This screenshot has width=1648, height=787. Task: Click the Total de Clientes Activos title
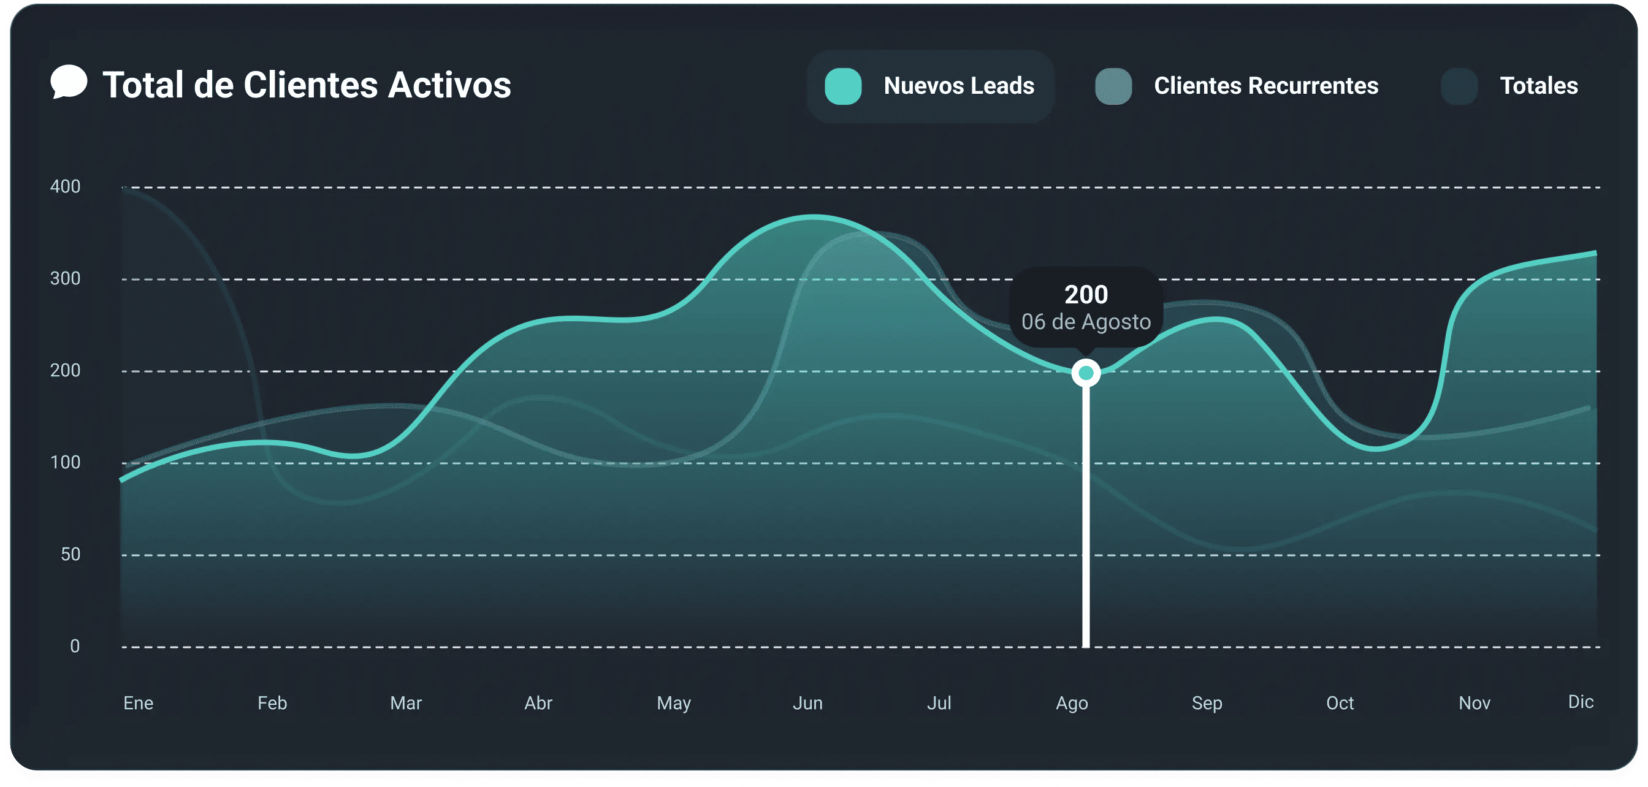[x=307, y=85]
